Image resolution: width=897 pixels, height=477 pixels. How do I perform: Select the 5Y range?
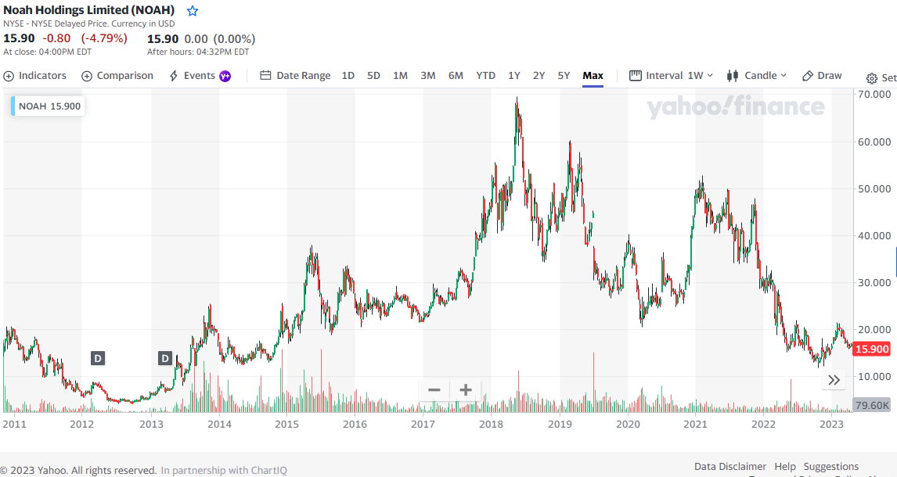564,75
